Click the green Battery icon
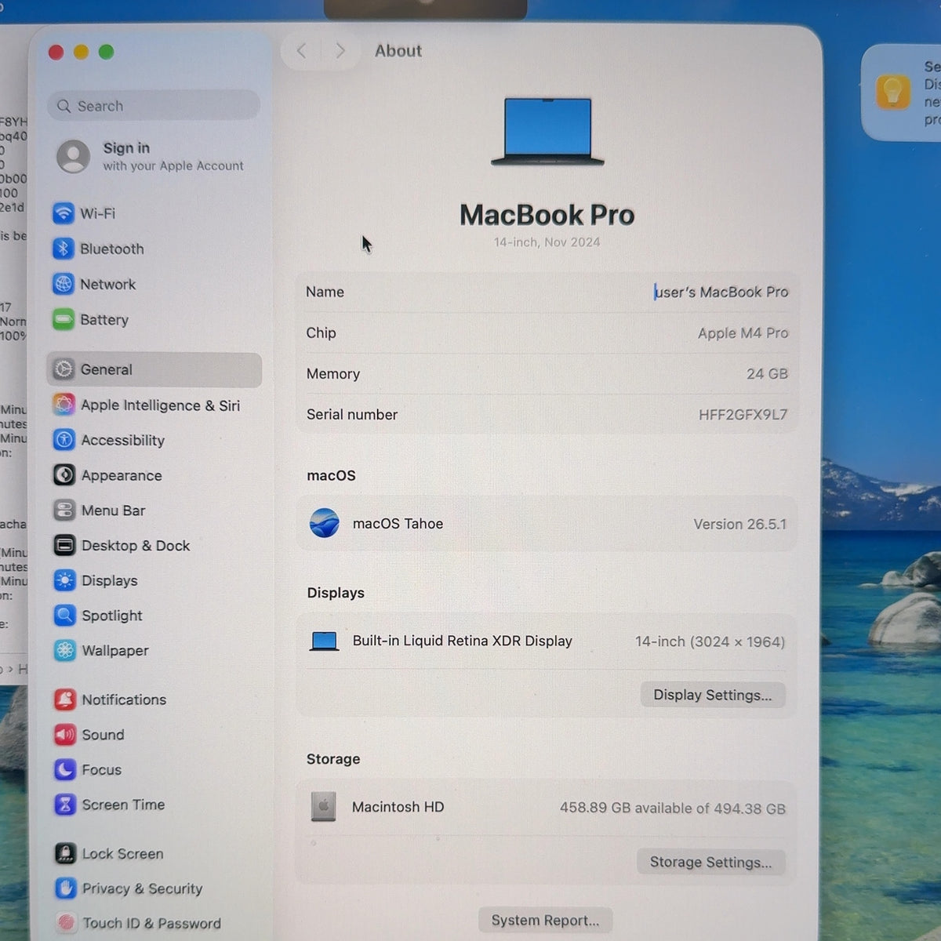 pos(64,319)
